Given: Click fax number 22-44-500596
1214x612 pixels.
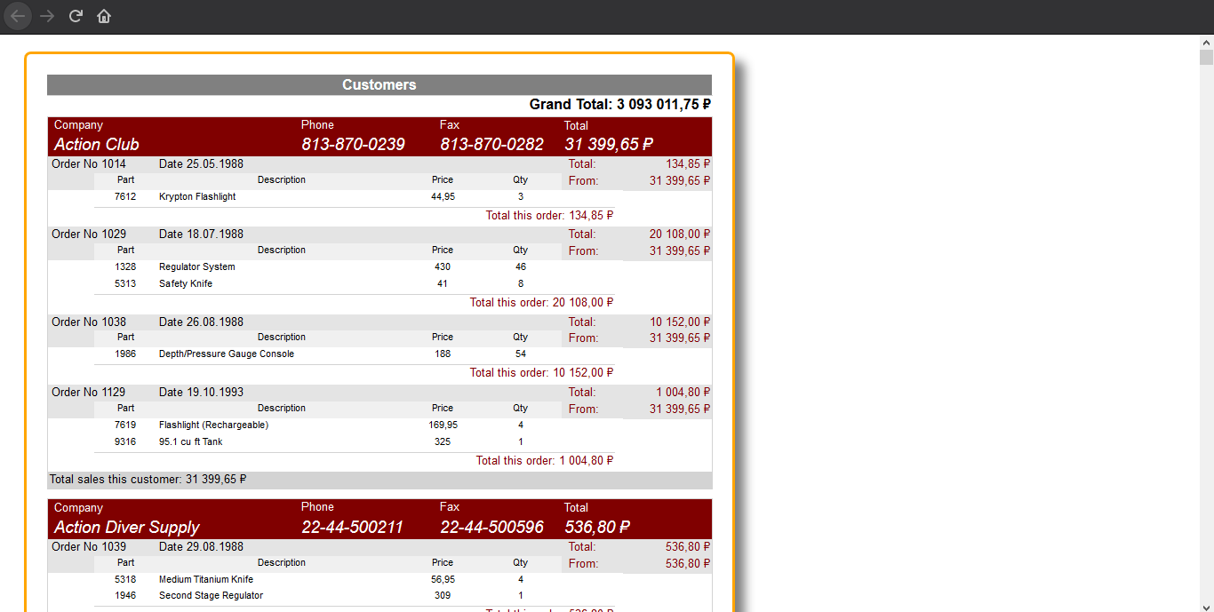Looking at the screenshot, I should (491, 527).
